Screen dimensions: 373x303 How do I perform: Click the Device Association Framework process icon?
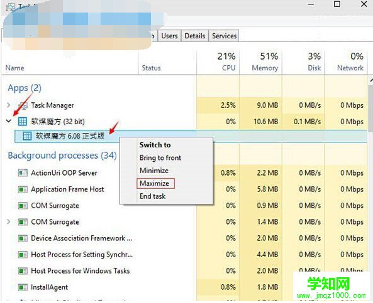(x=23, y=238)
